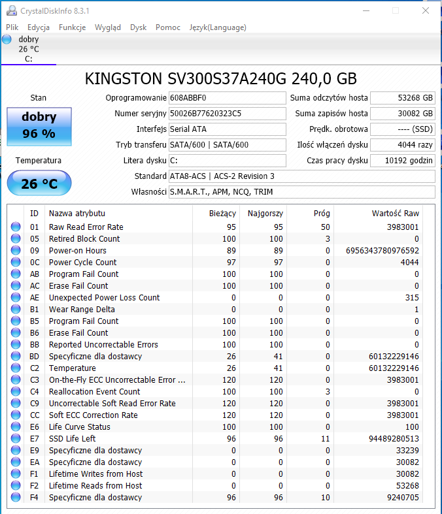This screenshot has width=442, height=514.
Task: Click Suma odczytów hosta value 53268 GB
Action: (x=403, y=98)
